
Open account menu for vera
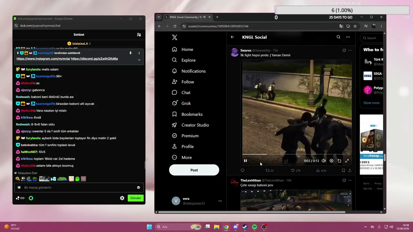pos(220,201)
